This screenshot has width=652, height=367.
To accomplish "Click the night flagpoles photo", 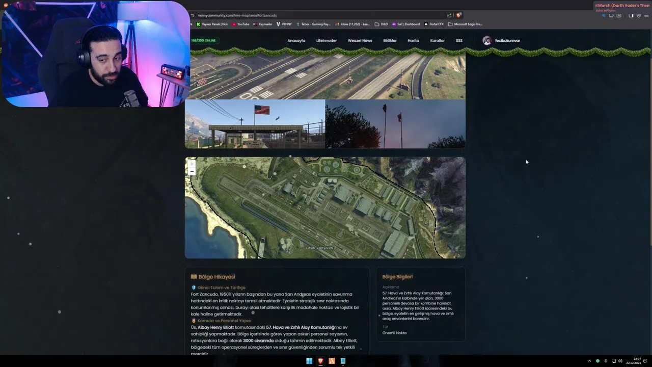I will (x=395, y=124).
